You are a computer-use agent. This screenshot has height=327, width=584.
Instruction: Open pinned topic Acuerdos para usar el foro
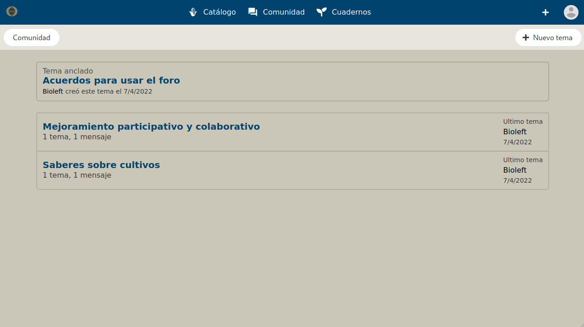pyautogui.click(x=111, y=80)
